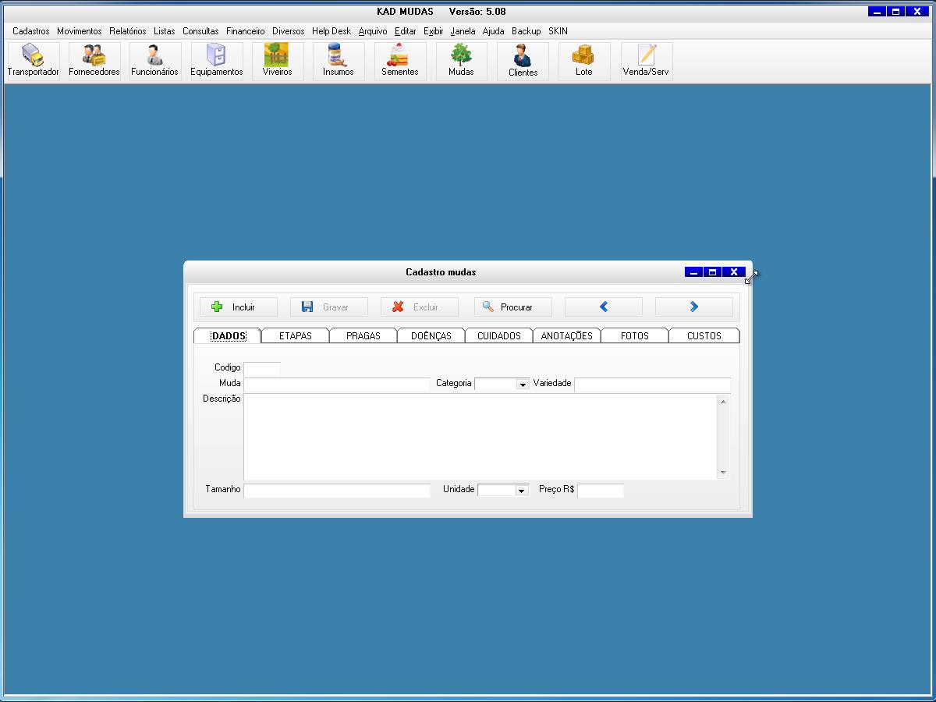Open the Editar menu
Image resolution: width=936 pixels, height=702 pixels.
click(406, 31)
